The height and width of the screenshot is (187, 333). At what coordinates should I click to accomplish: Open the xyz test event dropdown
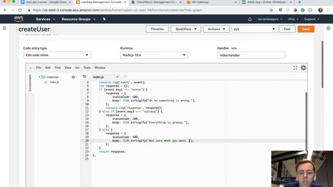click(254, 29)
